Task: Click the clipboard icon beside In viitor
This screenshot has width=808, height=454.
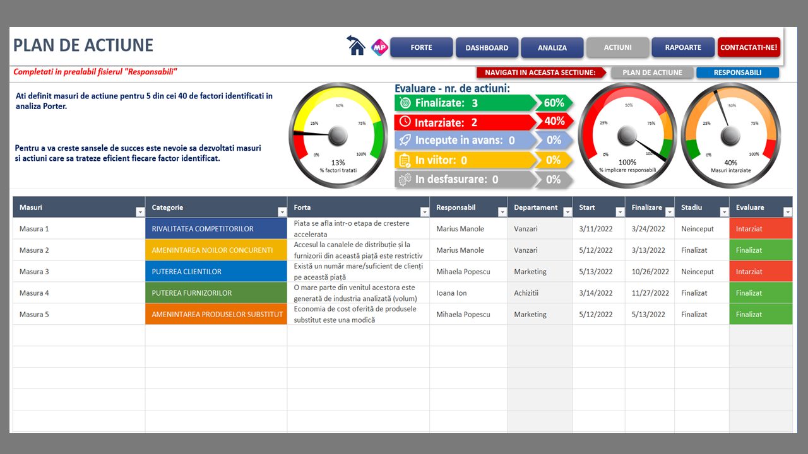Action: (x=405, y=160)
